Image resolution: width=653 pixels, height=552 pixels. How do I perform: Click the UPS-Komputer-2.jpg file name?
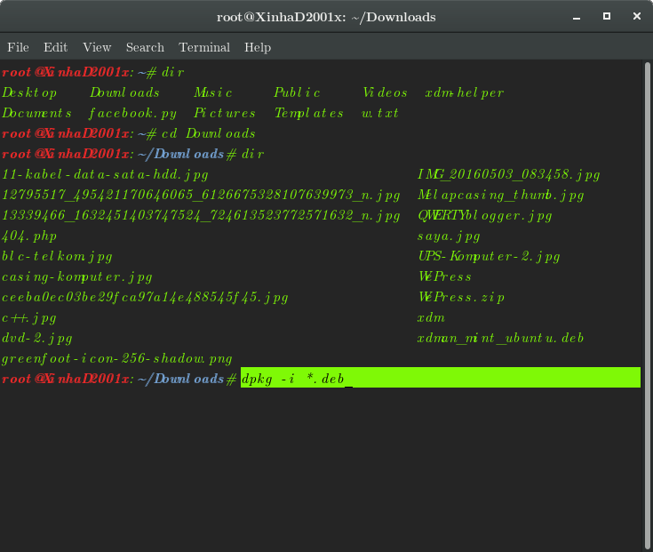click(489, 256)
